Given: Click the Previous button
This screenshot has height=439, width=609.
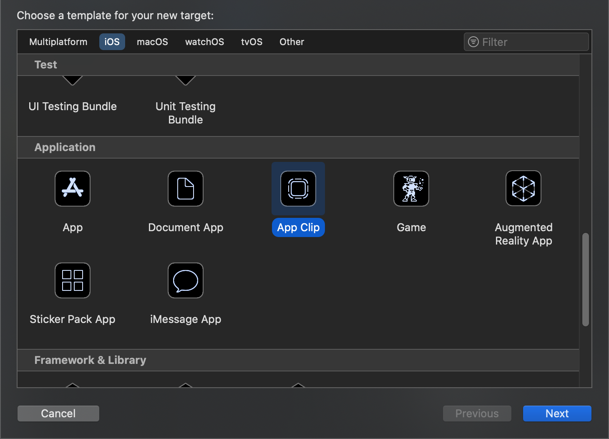Looking at the screenshot, I should coord(477,414).
